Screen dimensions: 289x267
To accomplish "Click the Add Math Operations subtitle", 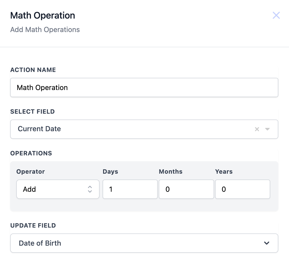I will click(x=45, y=30).
